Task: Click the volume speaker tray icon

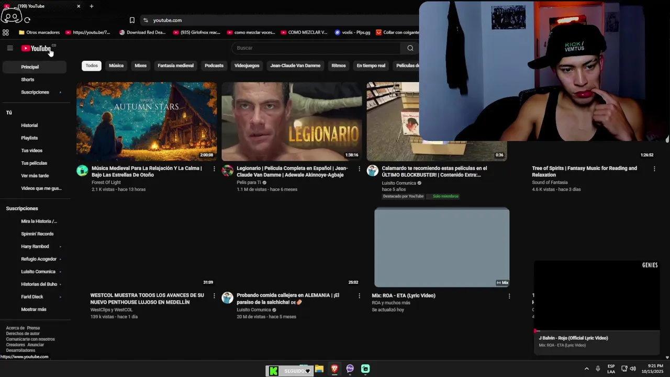Action: pos(633,369)
